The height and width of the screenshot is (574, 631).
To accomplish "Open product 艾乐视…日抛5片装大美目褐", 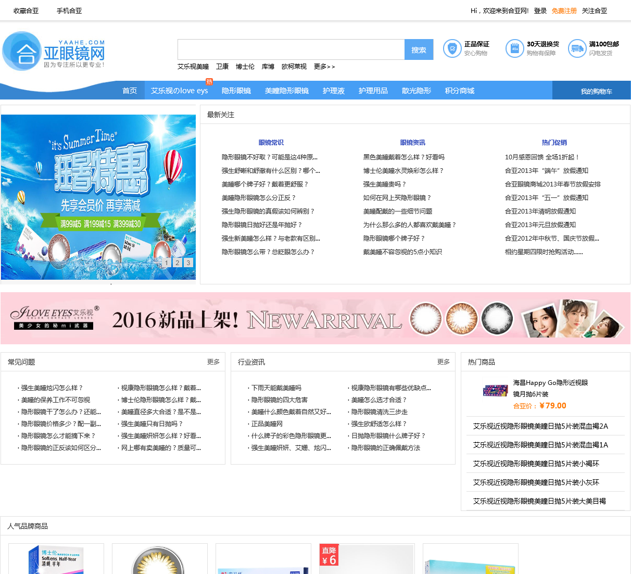I will click(x=539, y=501).
